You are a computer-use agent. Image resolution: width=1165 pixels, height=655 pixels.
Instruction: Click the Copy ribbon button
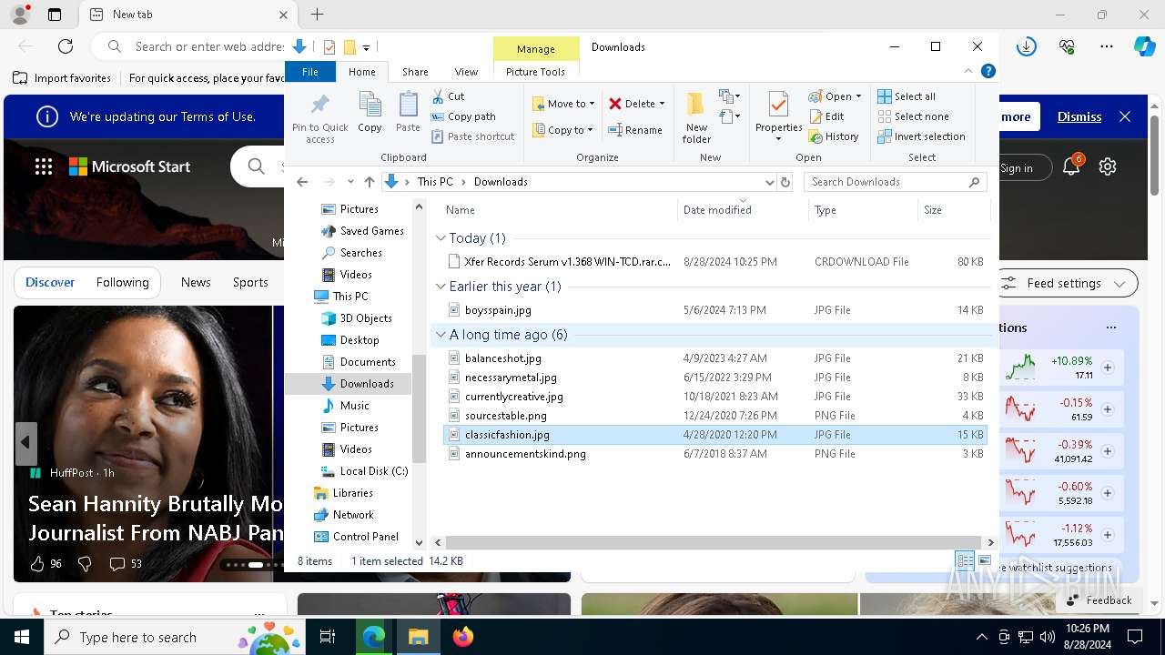[x=370, y=112]
